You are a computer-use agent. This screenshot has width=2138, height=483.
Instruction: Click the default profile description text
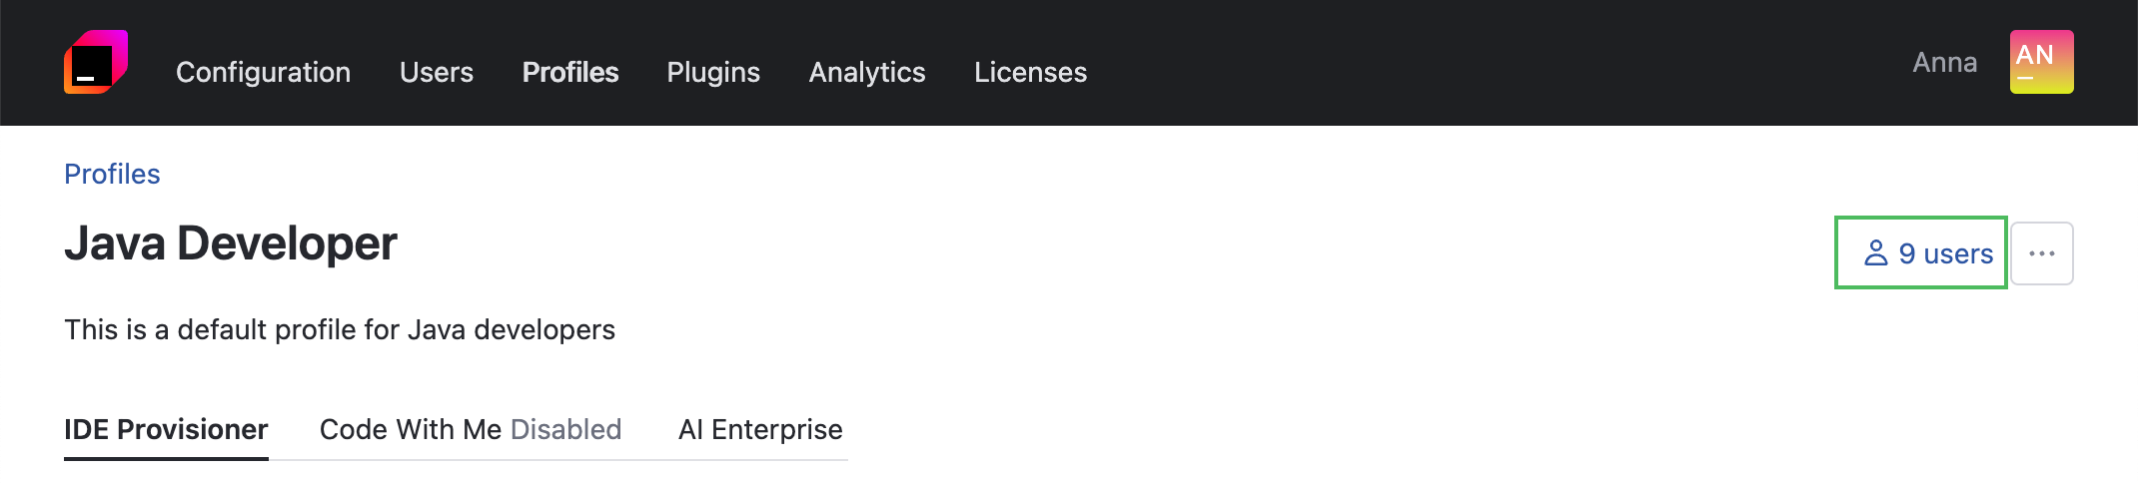tap(340, 329)
